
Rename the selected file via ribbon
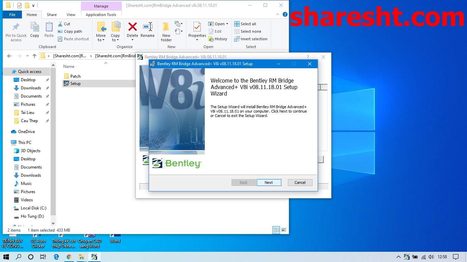click(148, 30)
